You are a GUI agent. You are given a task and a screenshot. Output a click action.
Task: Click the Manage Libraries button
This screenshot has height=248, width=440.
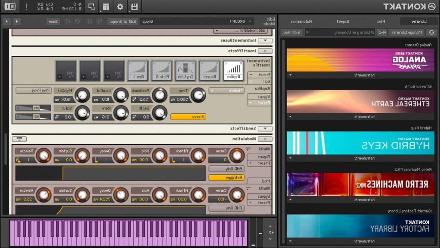pyautogui.click(x=407, y=33)
